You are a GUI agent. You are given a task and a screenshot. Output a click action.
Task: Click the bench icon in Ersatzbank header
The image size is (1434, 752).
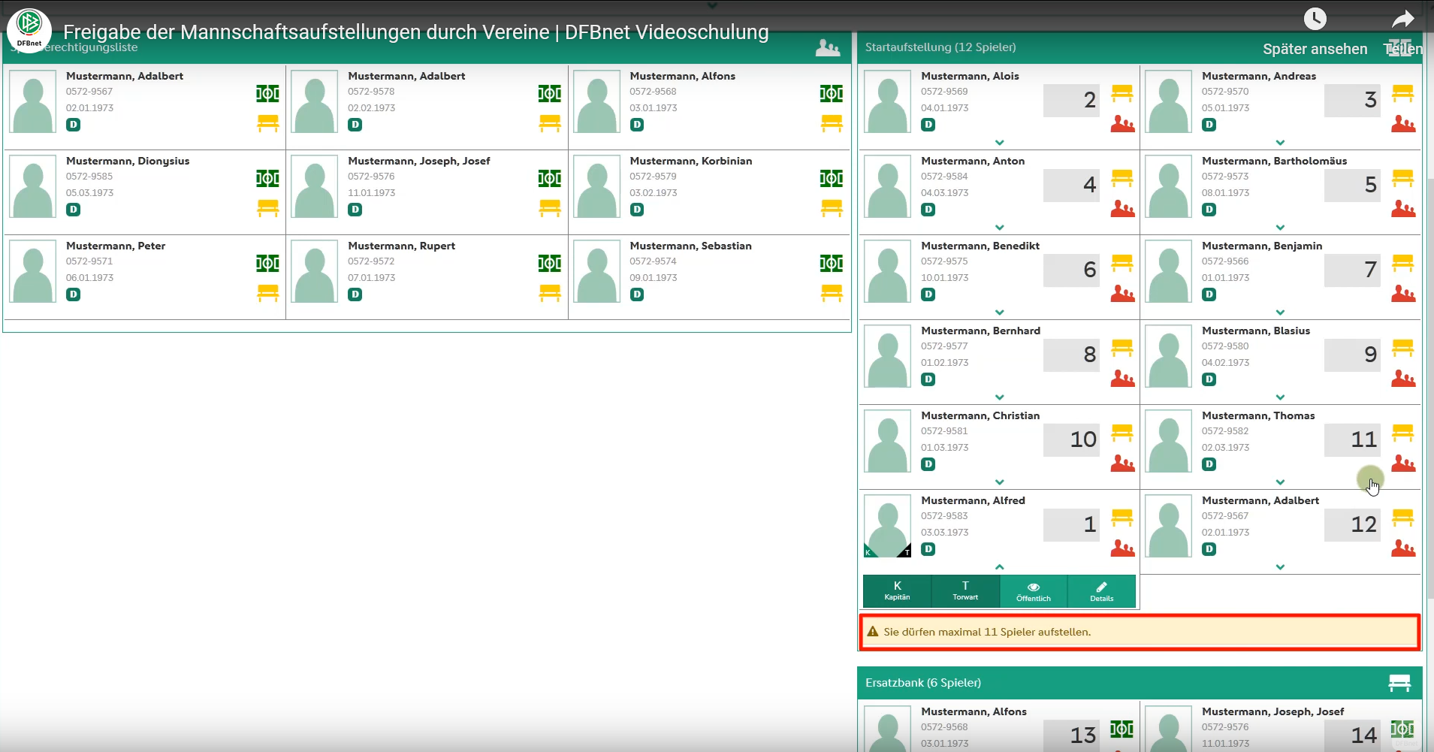pyautogui.click(x=1399, y=683)
